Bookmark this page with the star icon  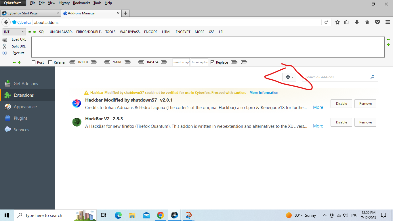337,22
